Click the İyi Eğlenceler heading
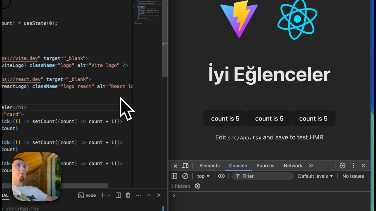Image resolution: width=376 pixels, height=211 pixels. point(269,75)
